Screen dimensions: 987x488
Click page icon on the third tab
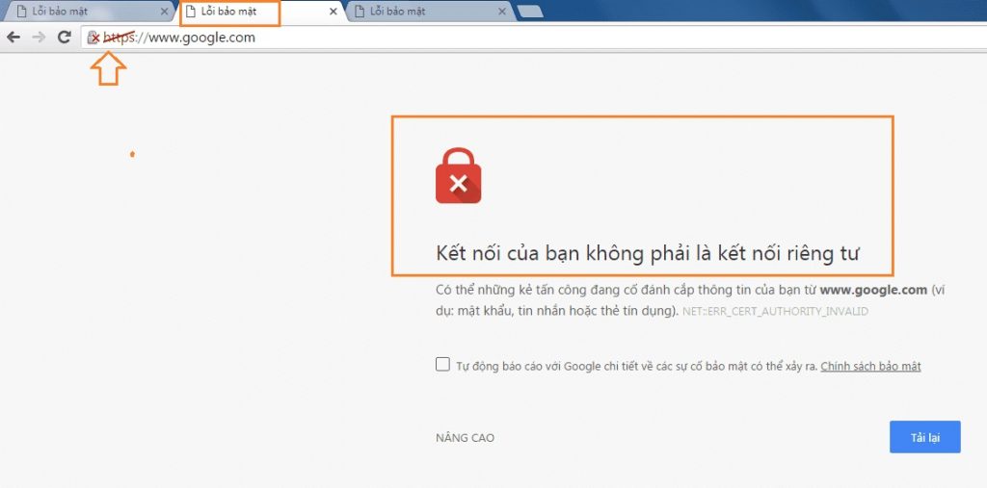(360, 12)
